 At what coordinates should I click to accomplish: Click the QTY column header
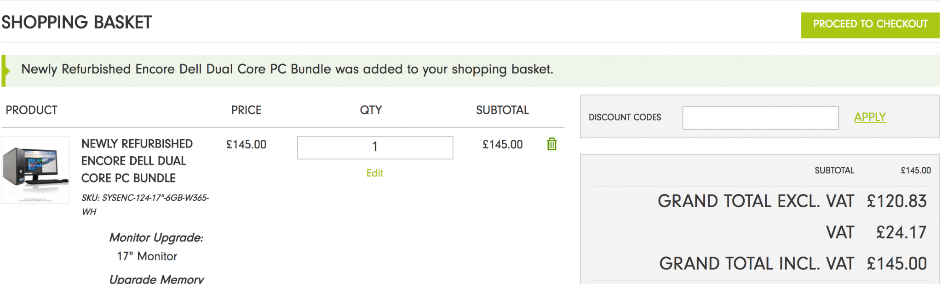pos(371,110)
